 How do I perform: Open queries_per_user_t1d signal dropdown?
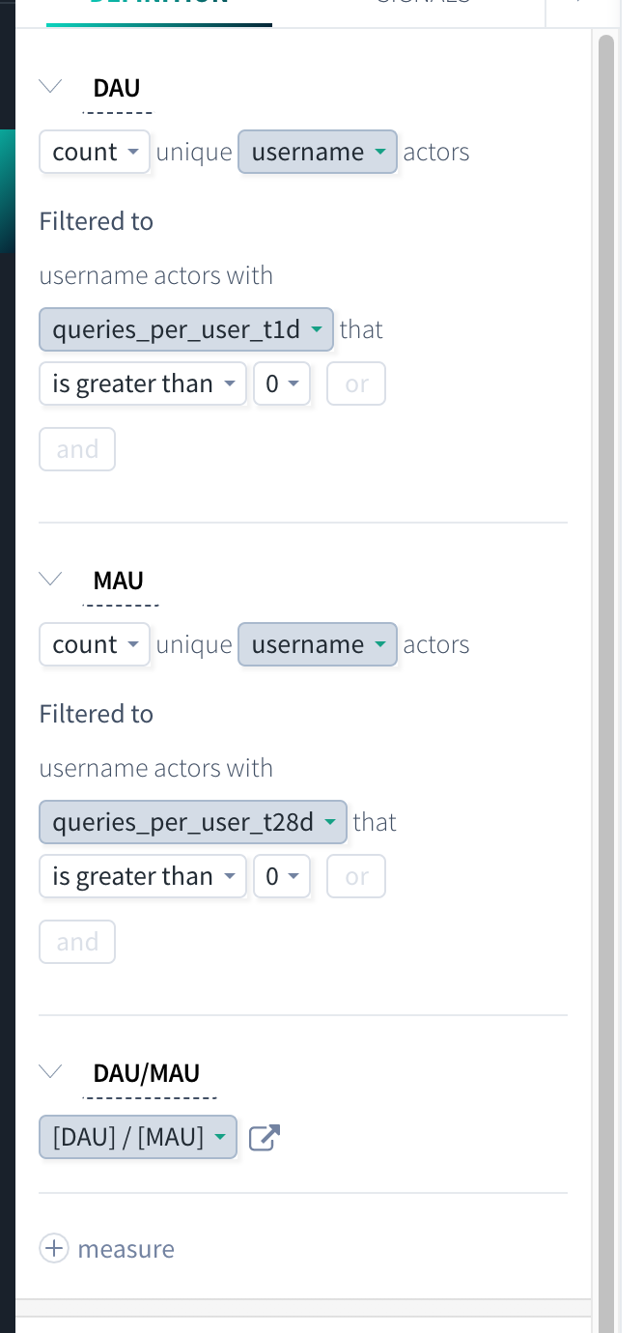[x=186, y=329]
